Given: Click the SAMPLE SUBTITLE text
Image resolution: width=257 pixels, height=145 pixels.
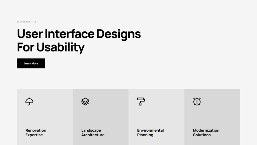Looking at the screenshot, I should click(x=26, y=22).
